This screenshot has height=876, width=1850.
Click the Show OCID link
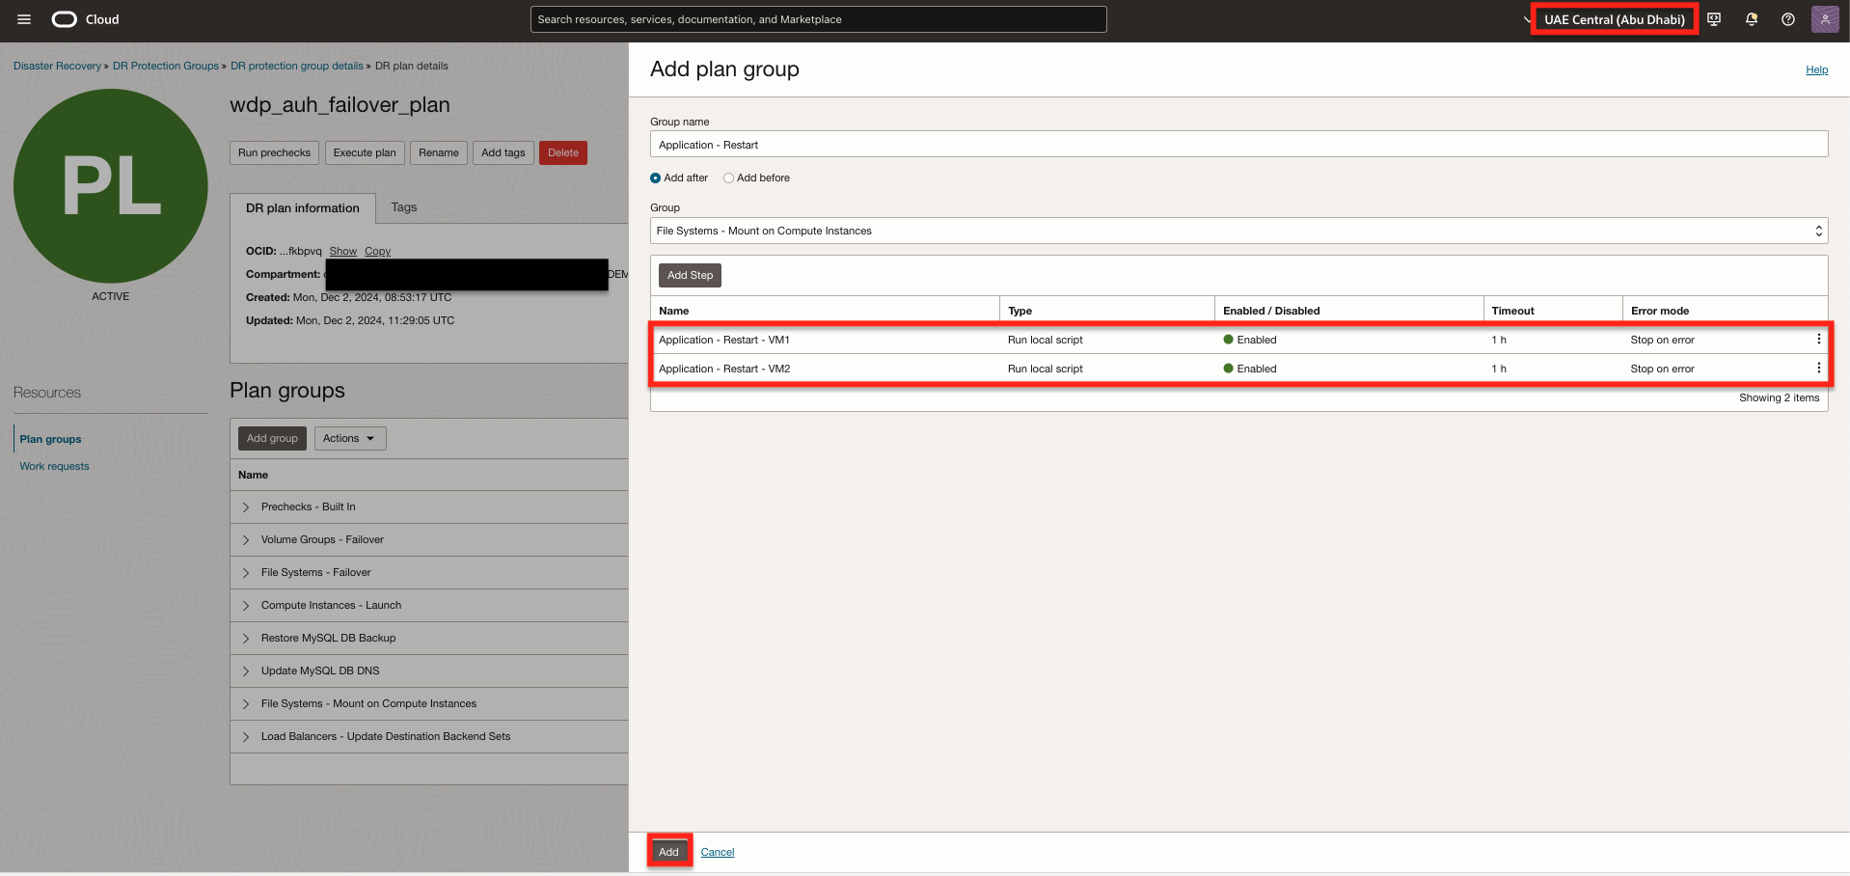pos(342,251)
